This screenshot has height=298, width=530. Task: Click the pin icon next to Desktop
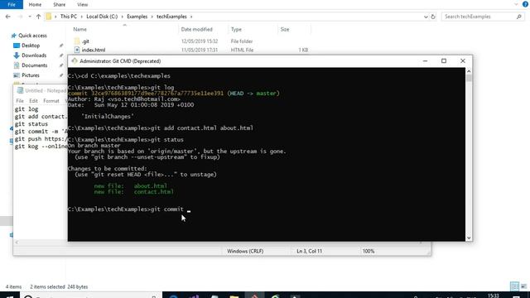click(x=61, y=46)
